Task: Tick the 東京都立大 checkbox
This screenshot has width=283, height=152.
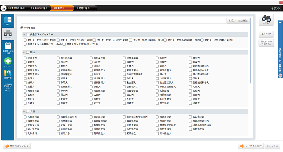Action: [91, 117]
